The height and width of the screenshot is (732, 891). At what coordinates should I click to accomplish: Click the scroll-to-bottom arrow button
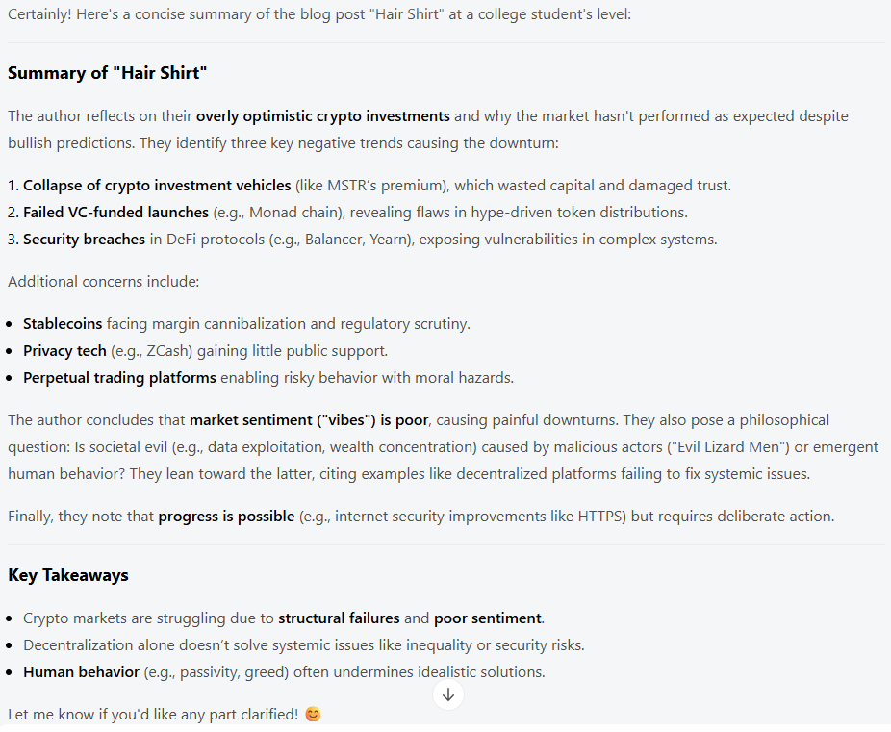pyautogui.click(x=448, y=694)
